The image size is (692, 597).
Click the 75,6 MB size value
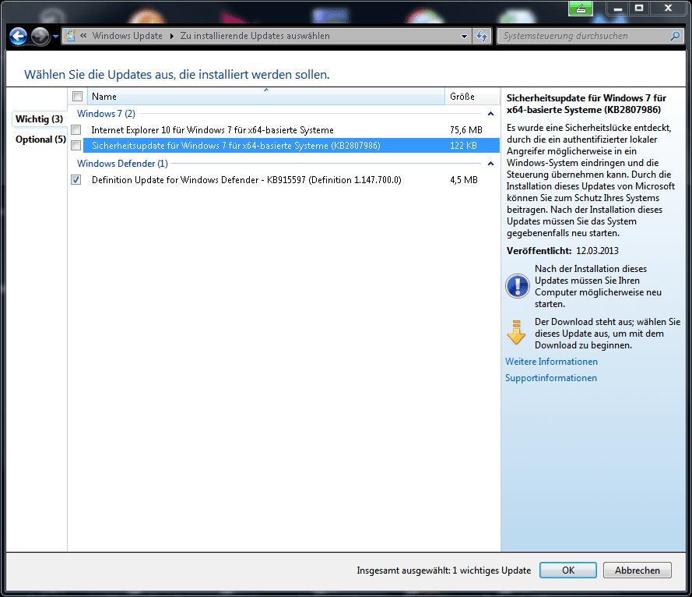(466, 130)
